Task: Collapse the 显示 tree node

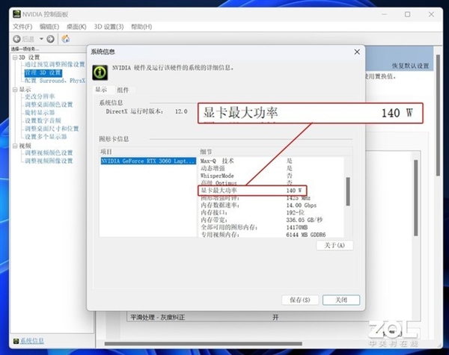Action: click(x=15, y=90)
